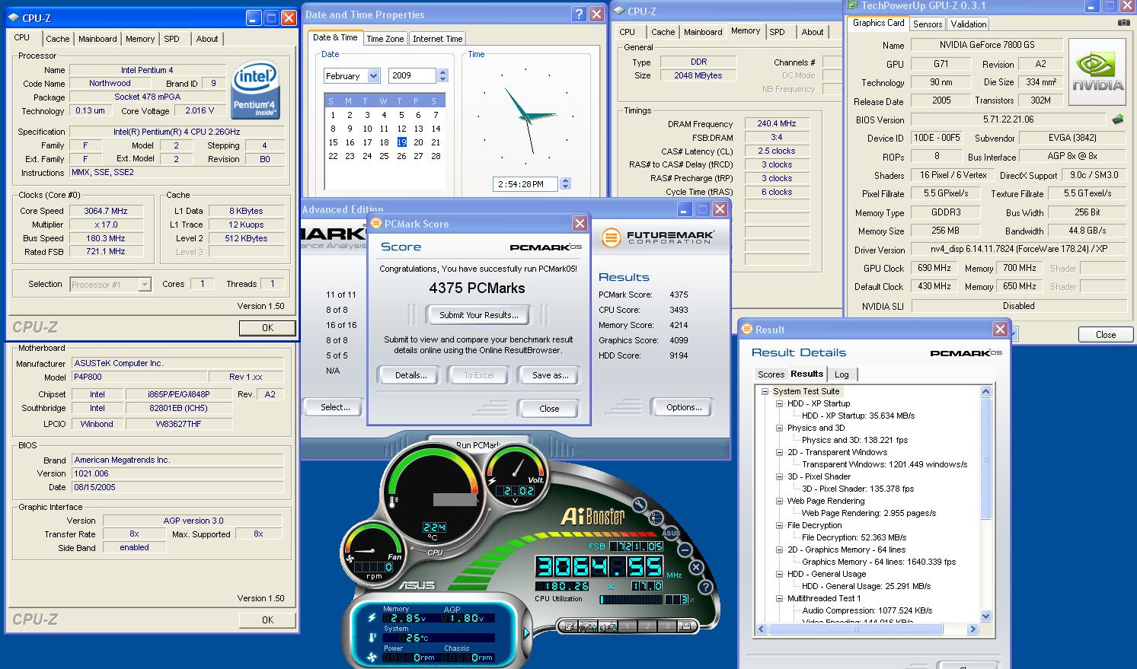Viewport: 1137px width, 669px height.
Task: Switch to CPU-Z Cache tab
Action: coord(58,39)
